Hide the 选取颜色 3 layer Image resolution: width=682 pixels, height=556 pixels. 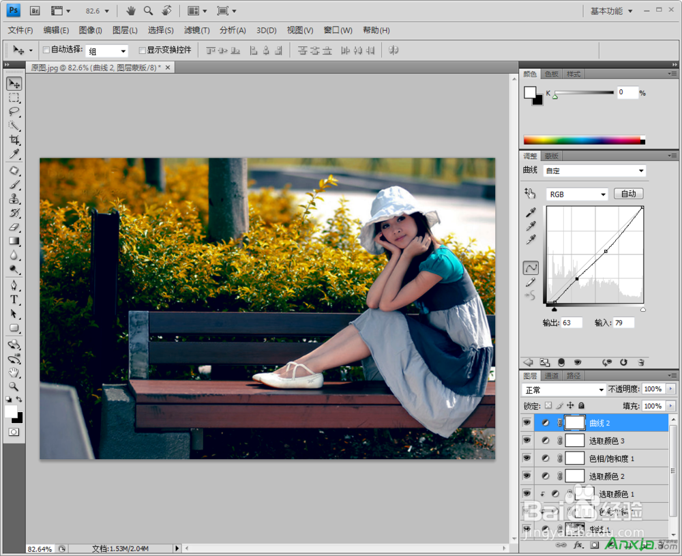pyautogui.click(x=527, y=441)
